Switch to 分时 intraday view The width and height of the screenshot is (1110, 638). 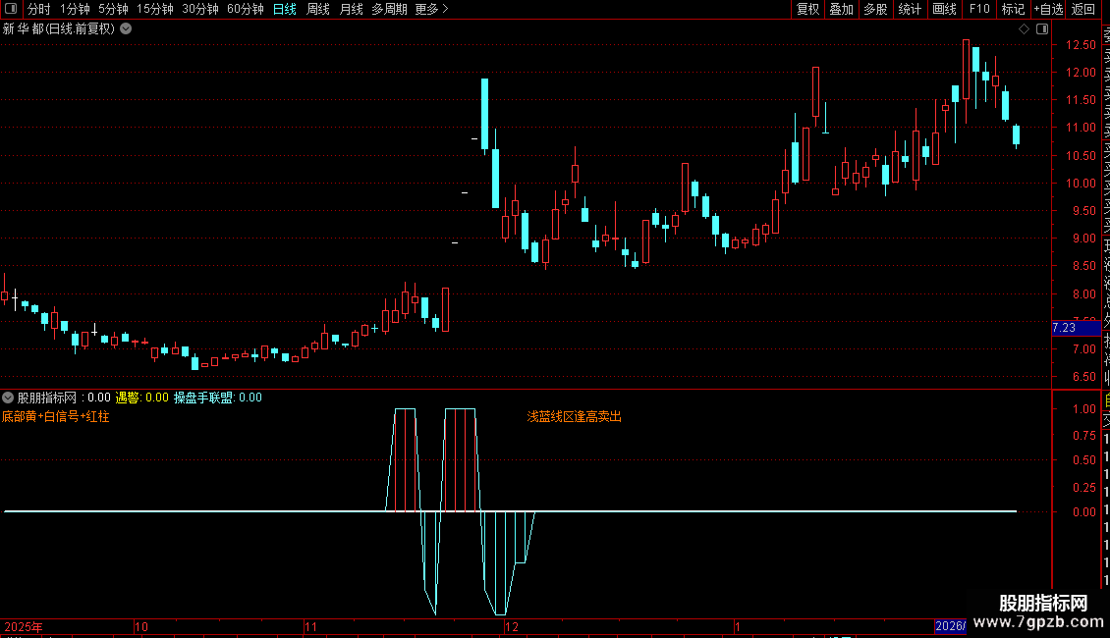[x=39, y=9]
